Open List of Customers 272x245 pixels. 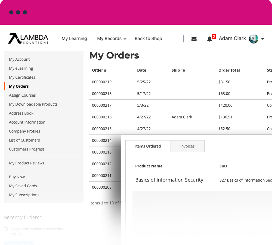(x=24, y=140)
